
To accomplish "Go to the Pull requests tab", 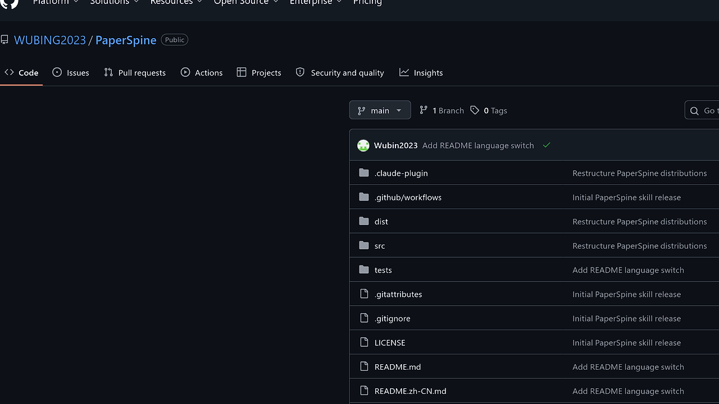I will [135, 72].
